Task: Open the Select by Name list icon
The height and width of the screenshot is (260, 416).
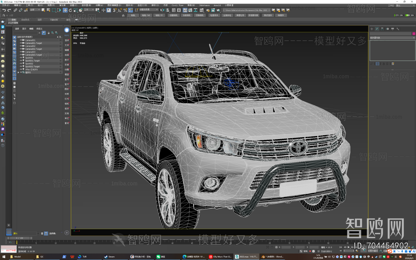Action: pyautogui.click(x=48, y=10)
